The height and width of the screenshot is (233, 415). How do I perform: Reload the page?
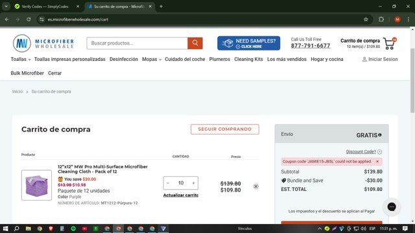tap(29, 19)
